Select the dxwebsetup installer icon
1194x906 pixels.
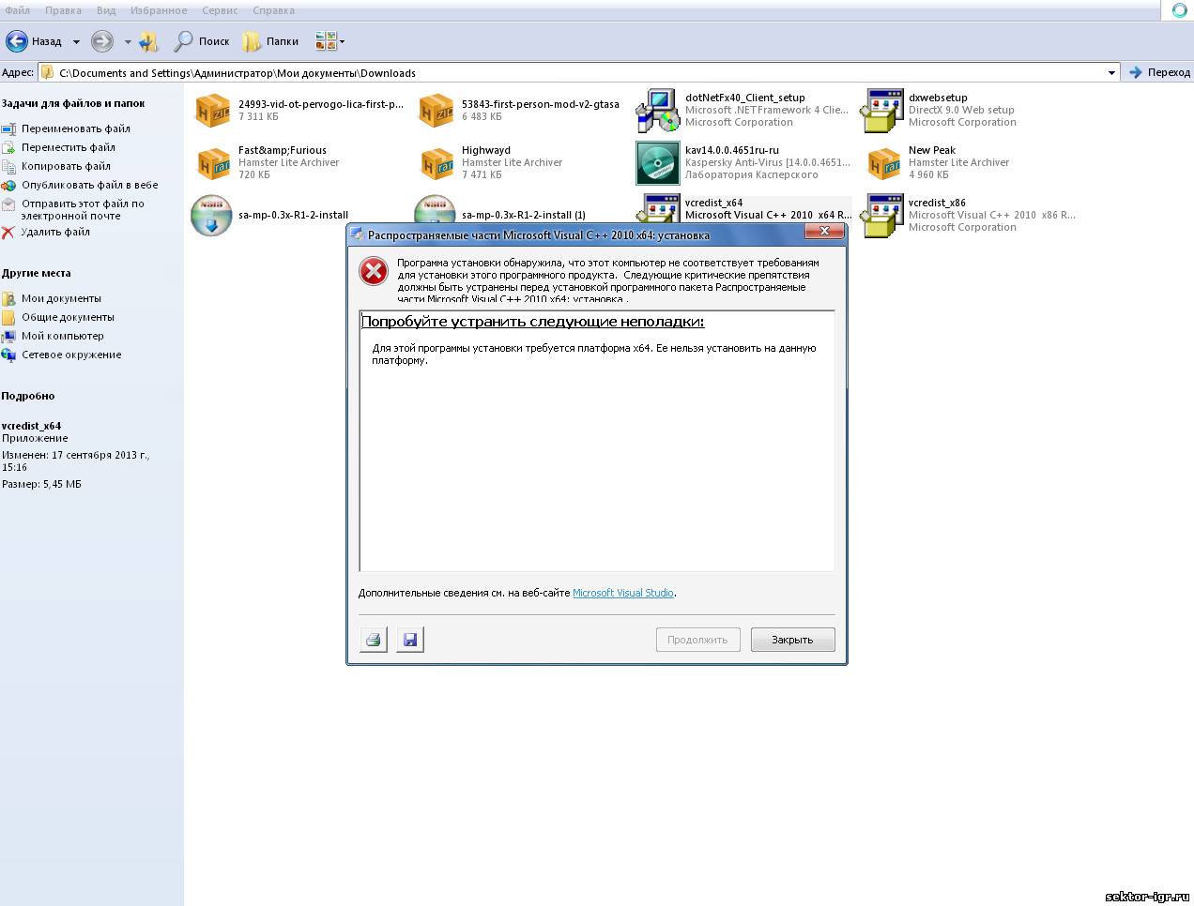881,110
